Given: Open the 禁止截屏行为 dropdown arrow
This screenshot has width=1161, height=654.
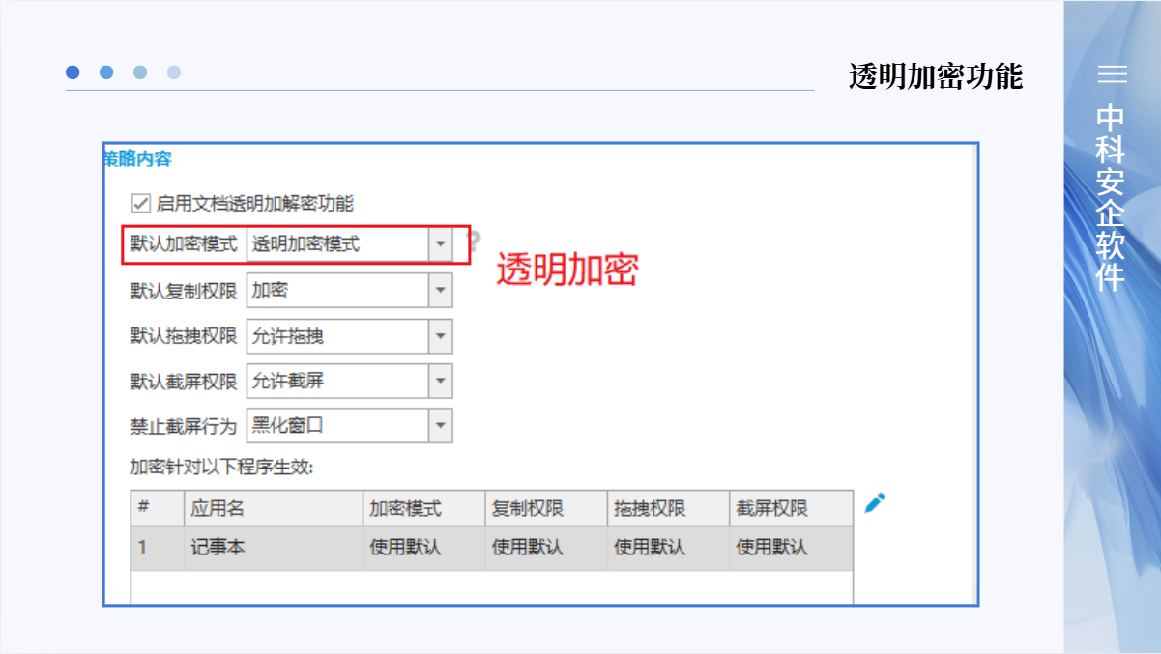Looking at the screenshot, I should coord(441,426).
